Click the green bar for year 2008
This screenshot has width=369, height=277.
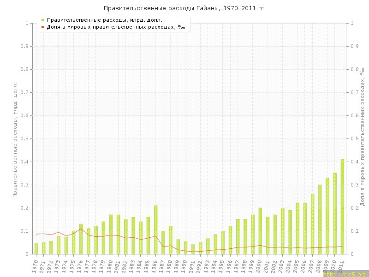click(320, 219)
